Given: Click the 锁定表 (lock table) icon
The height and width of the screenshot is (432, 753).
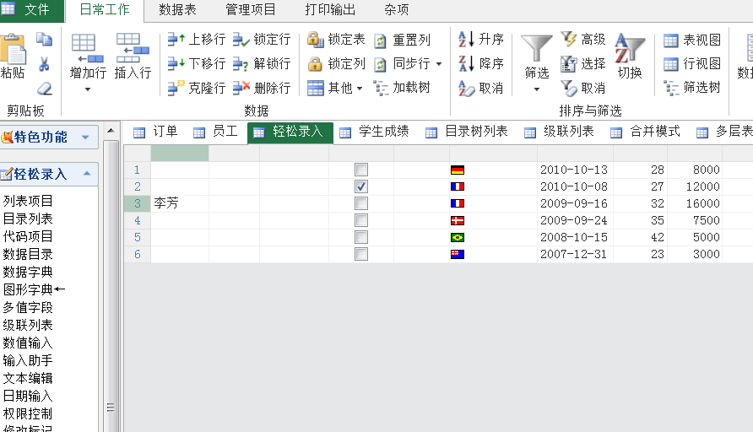Looking at the screenshot, I should pos(315,40).
